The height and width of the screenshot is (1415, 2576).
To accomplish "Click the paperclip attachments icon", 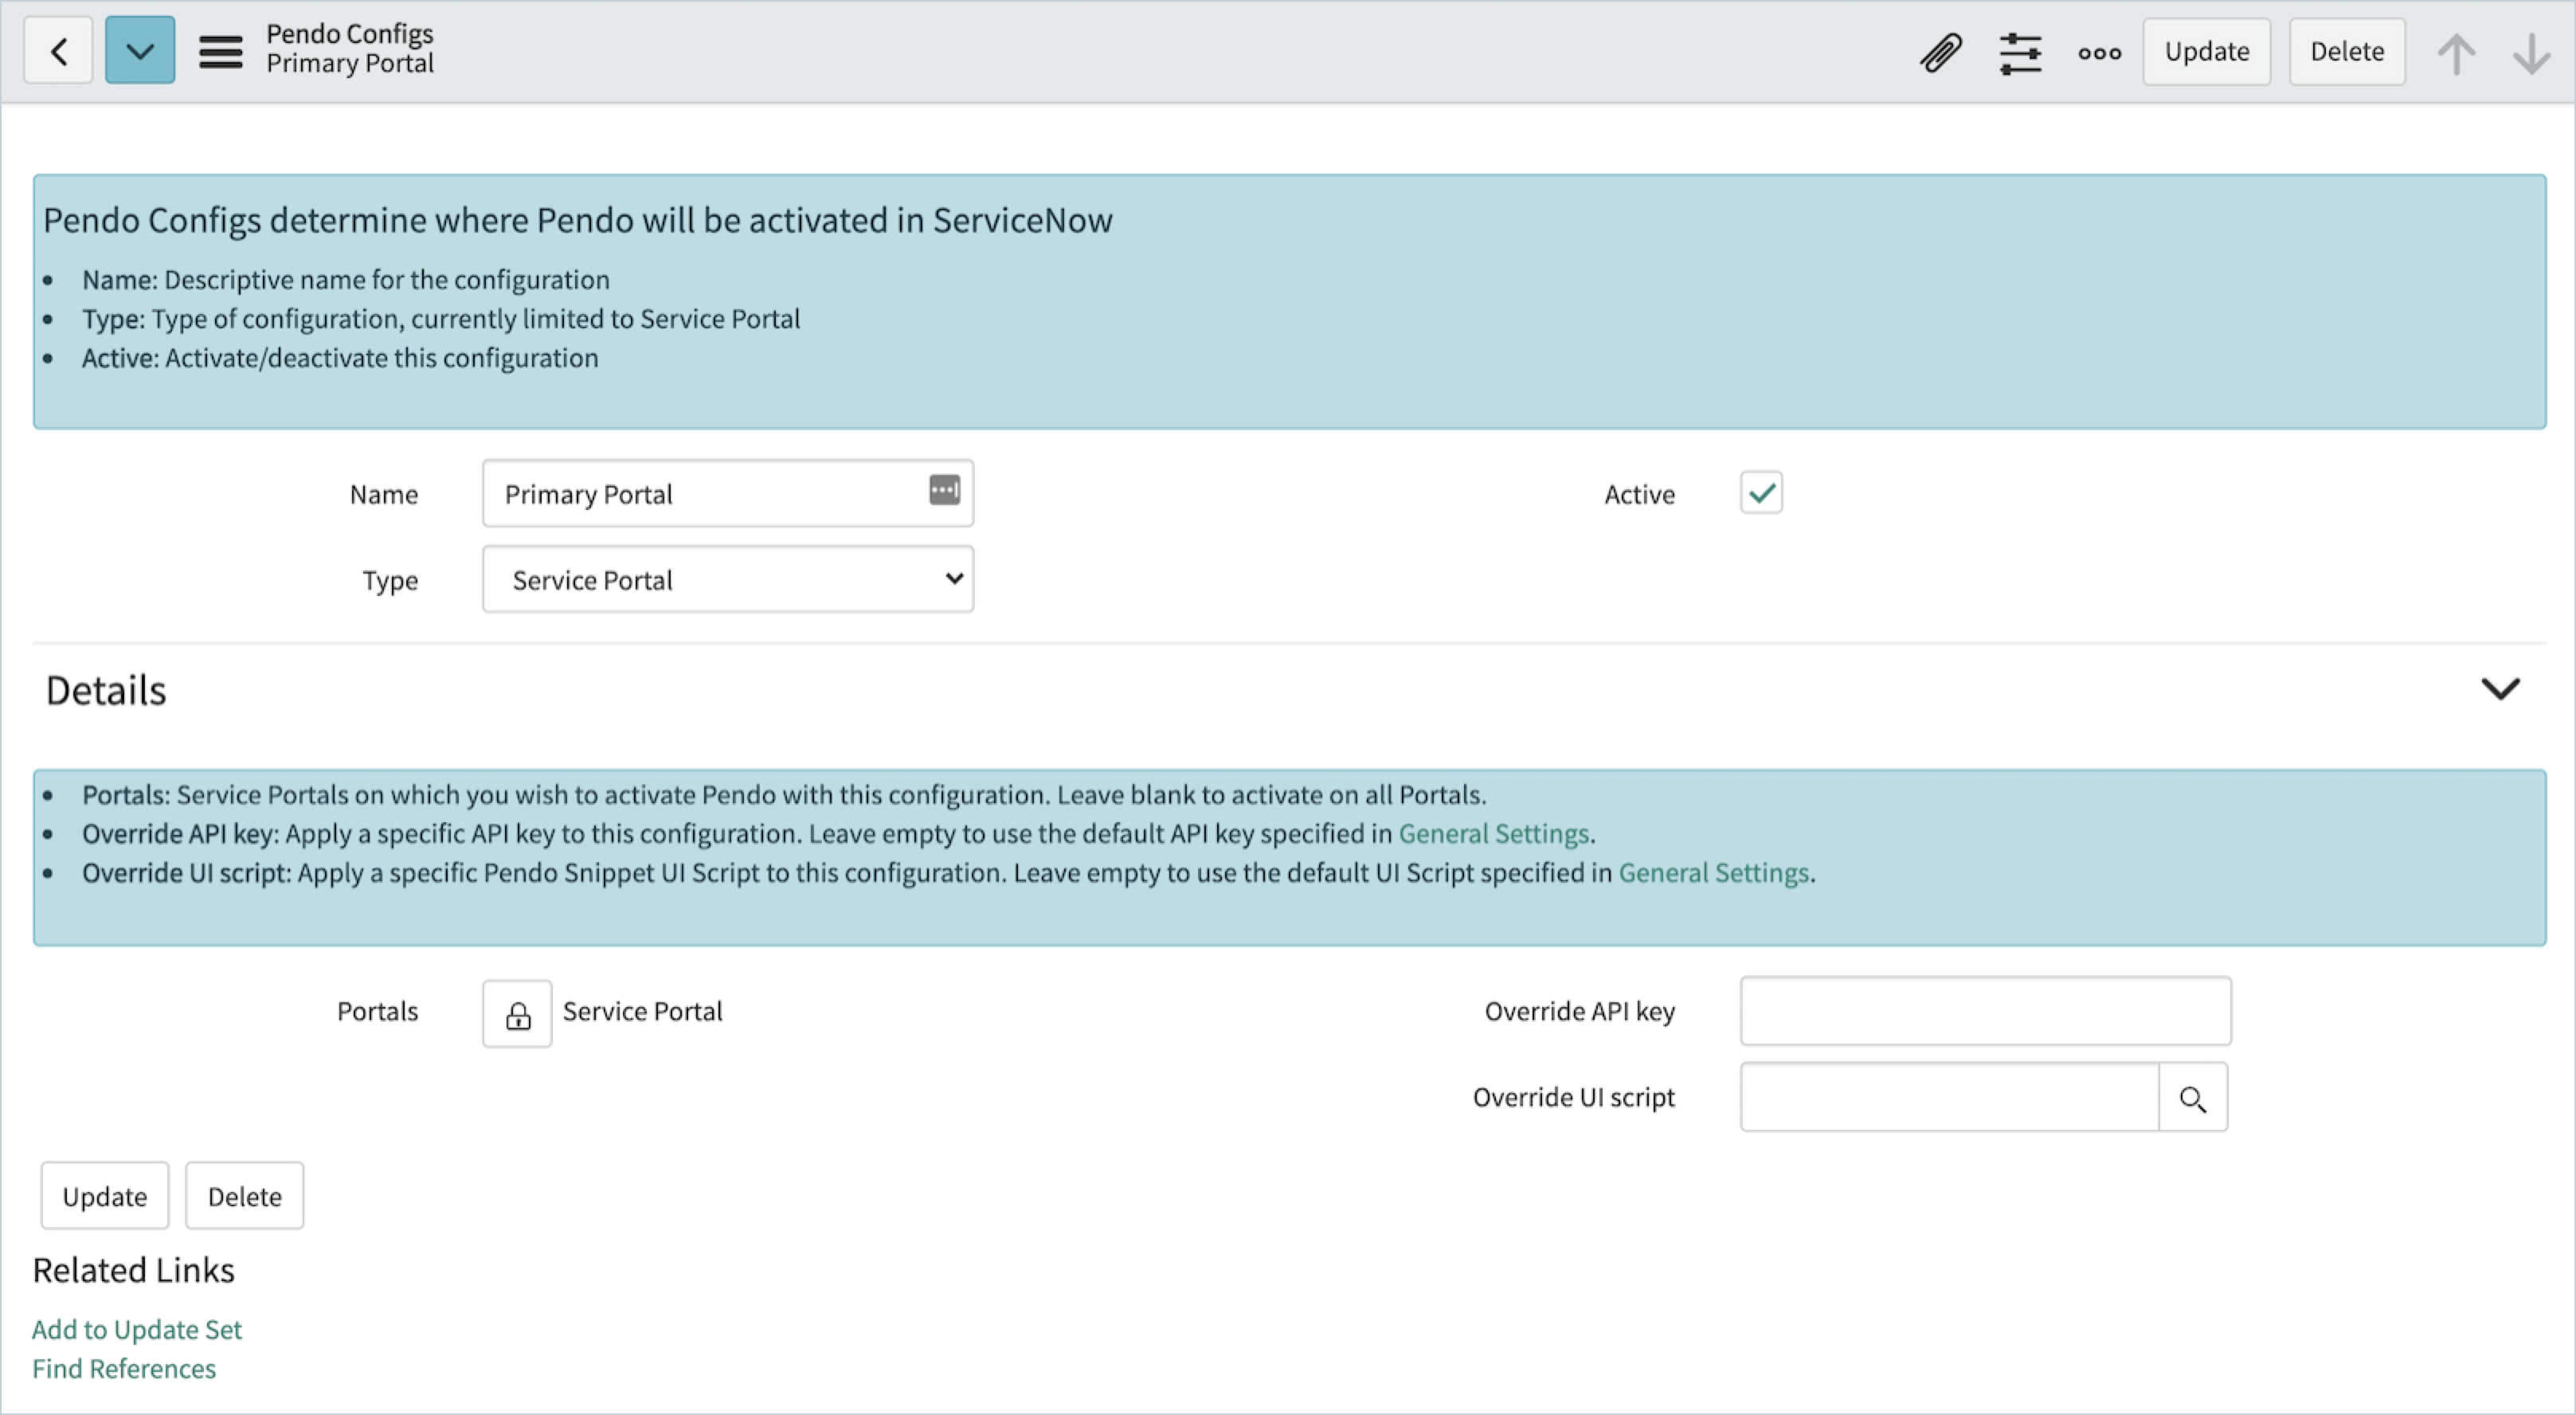I will (1941, 52).
